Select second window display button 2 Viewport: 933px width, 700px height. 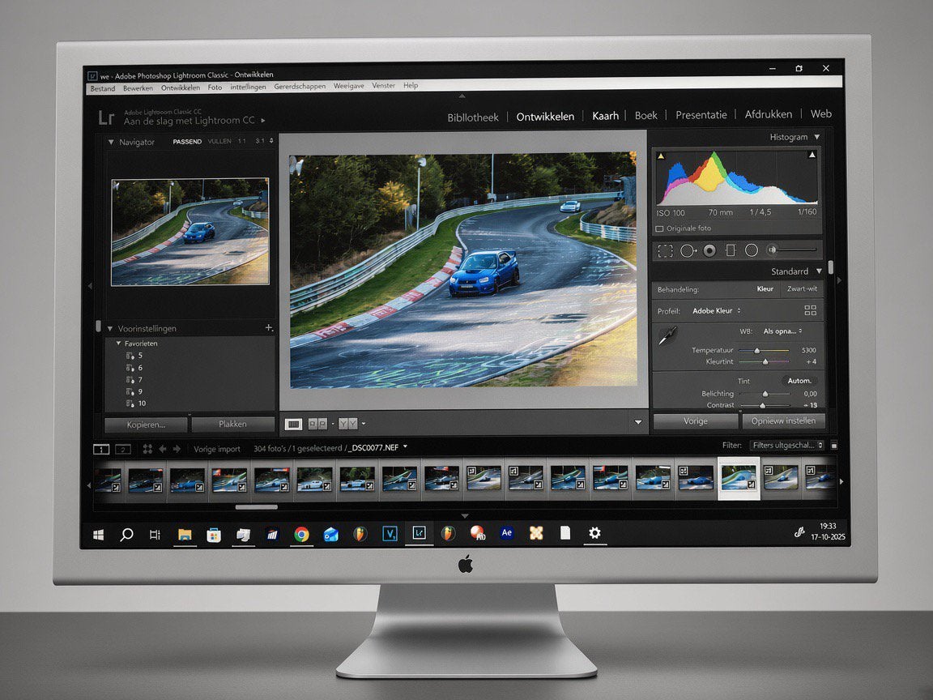[123, 450]
